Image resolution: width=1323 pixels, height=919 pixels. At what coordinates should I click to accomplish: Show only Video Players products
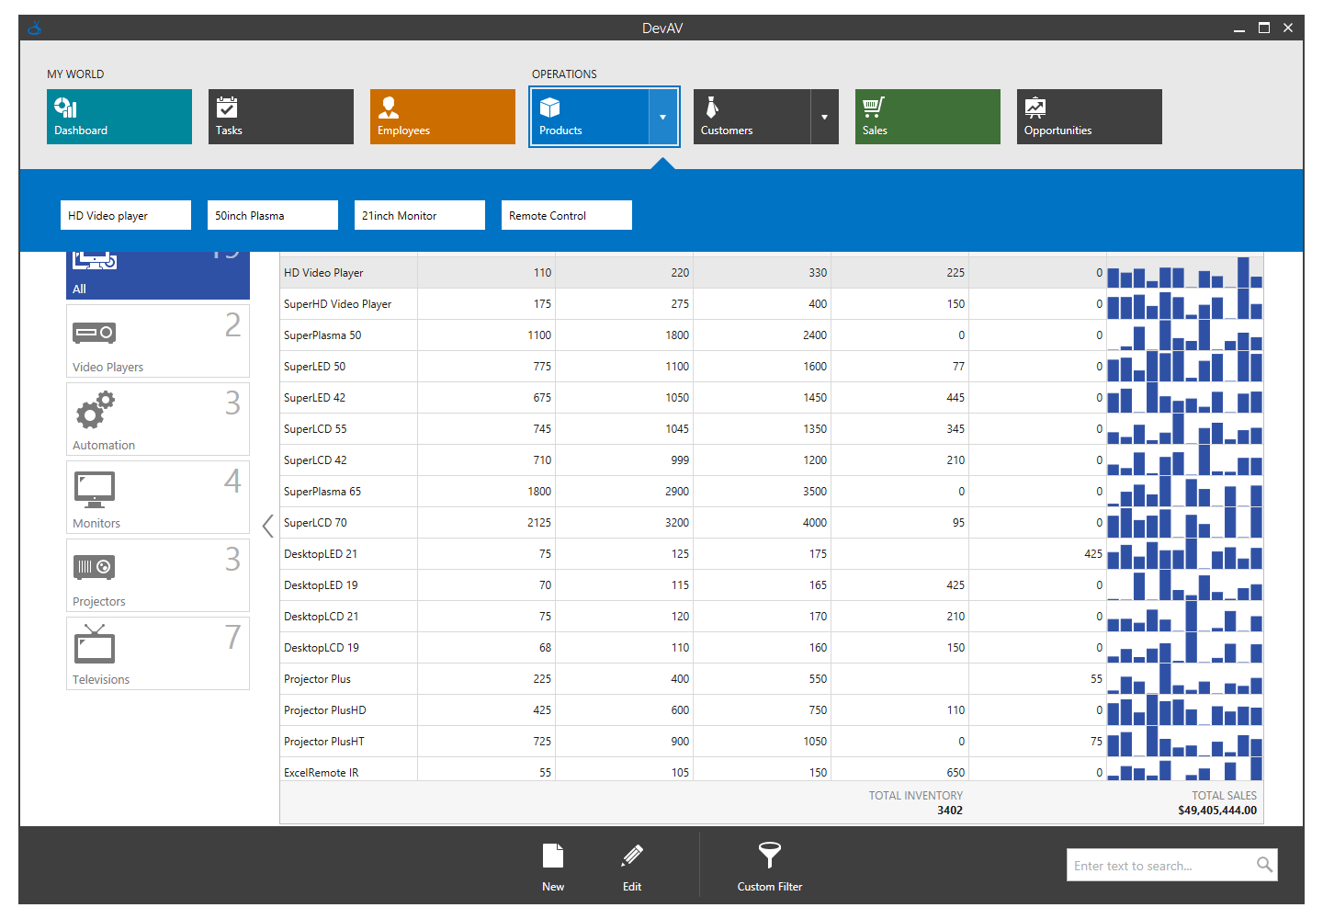tap(157, 341)
